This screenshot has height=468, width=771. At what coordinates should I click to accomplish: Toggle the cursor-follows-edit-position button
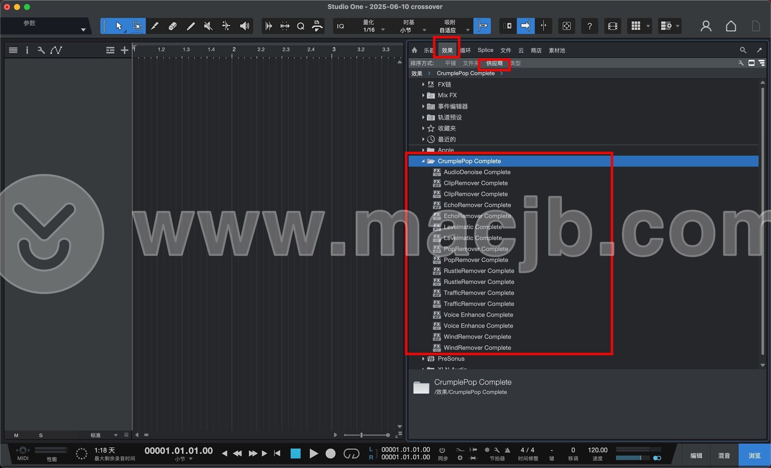tap(543, 26)
